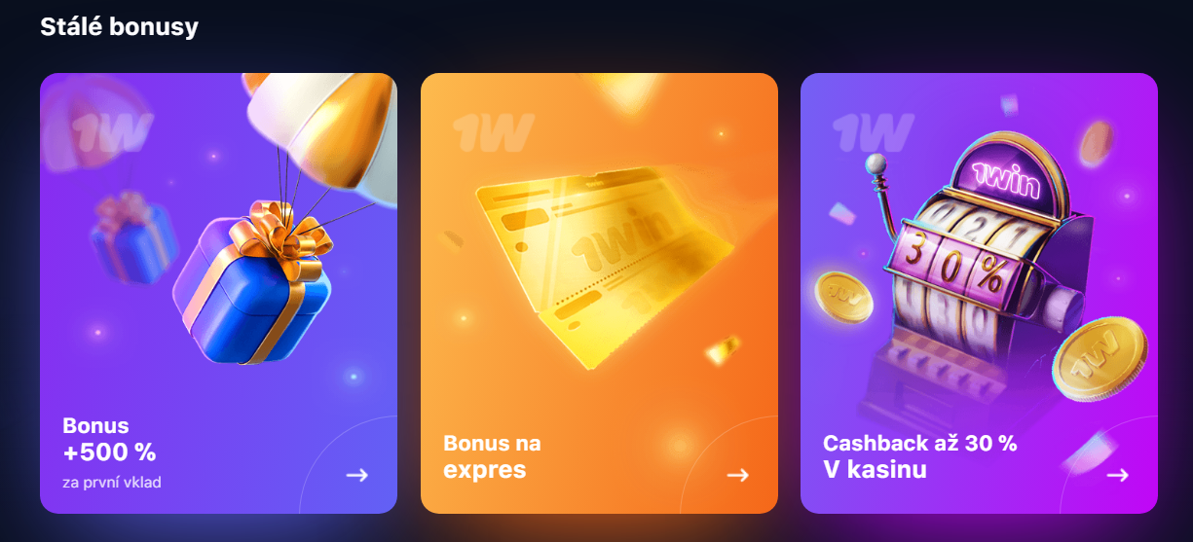Click the 1W logo on orange card
Screen dimensions: 1193x542
click(x=493, y=132)
